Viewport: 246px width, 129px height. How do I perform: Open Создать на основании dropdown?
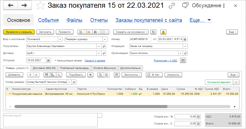131,32
